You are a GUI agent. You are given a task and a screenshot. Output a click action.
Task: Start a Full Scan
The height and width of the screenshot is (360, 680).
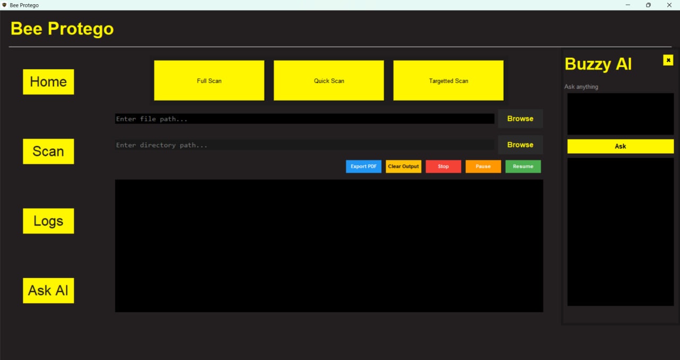[x=209, y=80]
